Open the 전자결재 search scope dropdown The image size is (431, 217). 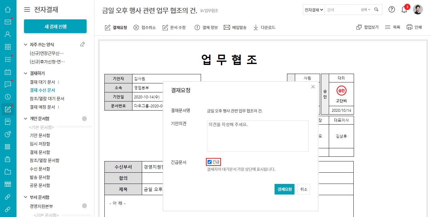click(x=314, y=10)
